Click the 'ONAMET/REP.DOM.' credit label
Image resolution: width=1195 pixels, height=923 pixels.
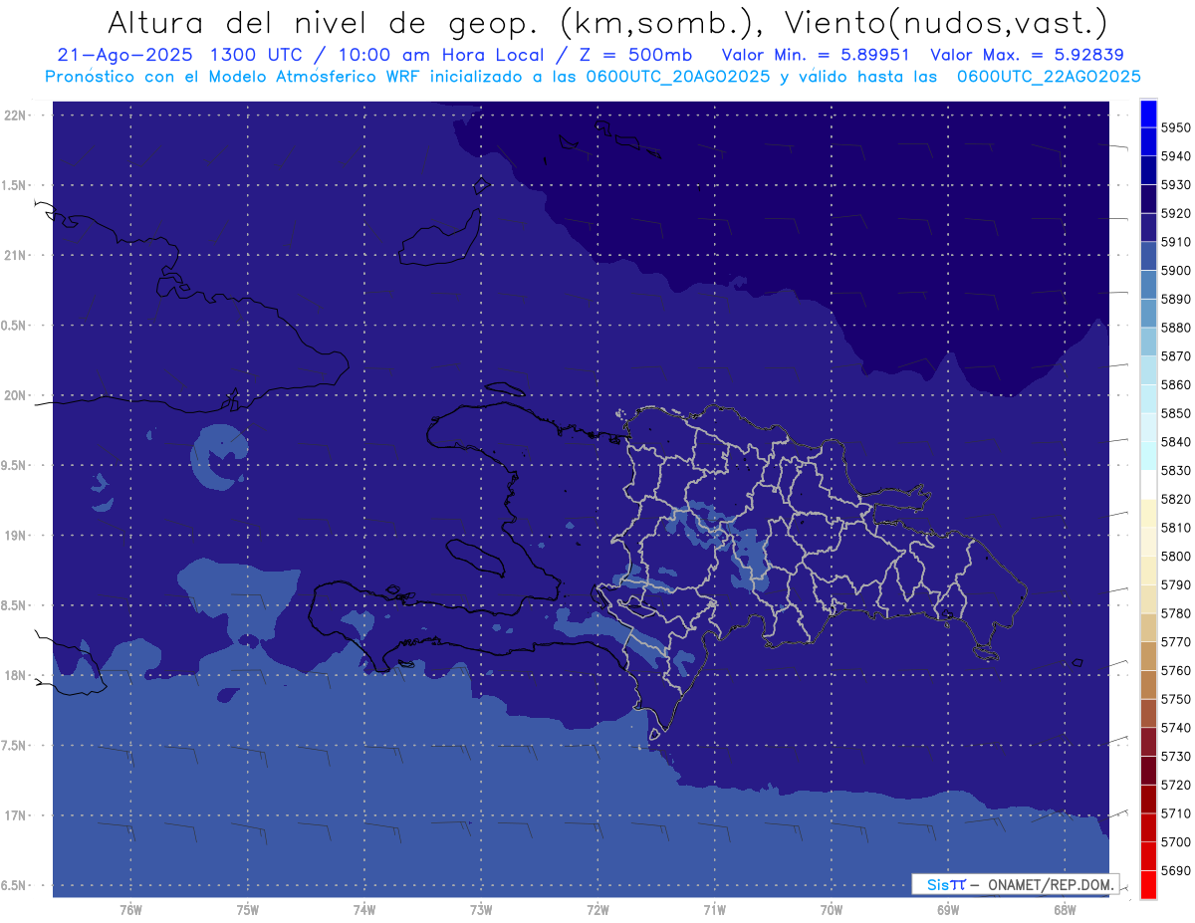pos(1050,884)
